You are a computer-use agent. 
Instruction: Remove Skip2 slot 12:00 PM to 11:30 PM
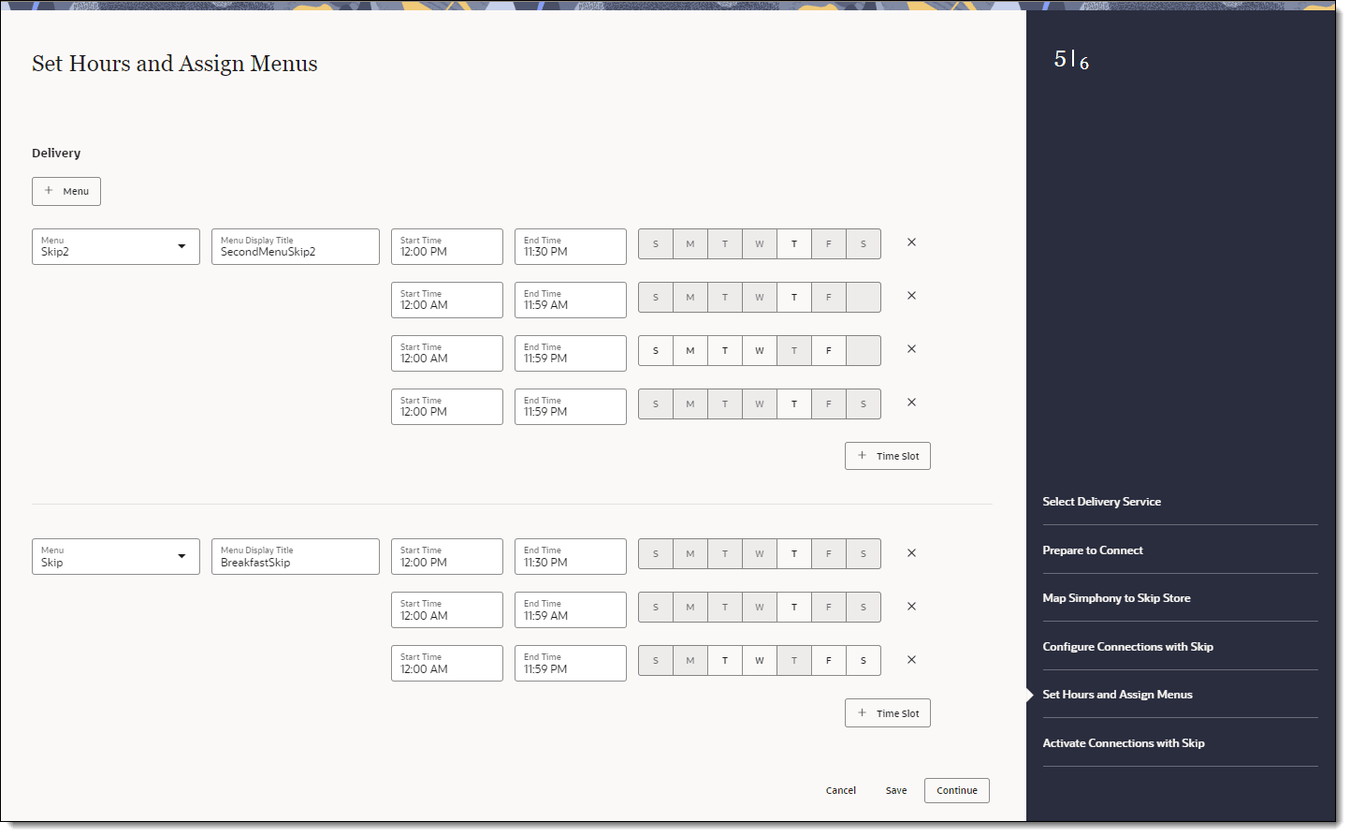pos(911,242)
